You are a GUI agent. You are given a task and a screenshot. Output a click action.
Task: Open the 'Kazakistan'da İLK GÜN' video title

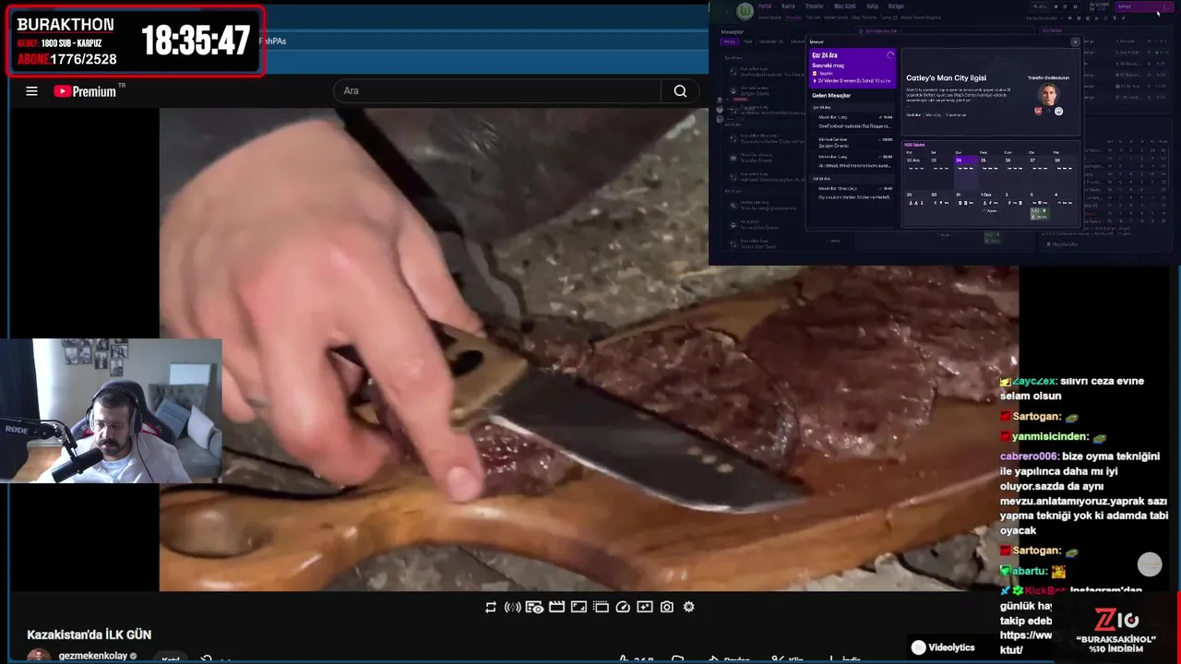[89, 634]
